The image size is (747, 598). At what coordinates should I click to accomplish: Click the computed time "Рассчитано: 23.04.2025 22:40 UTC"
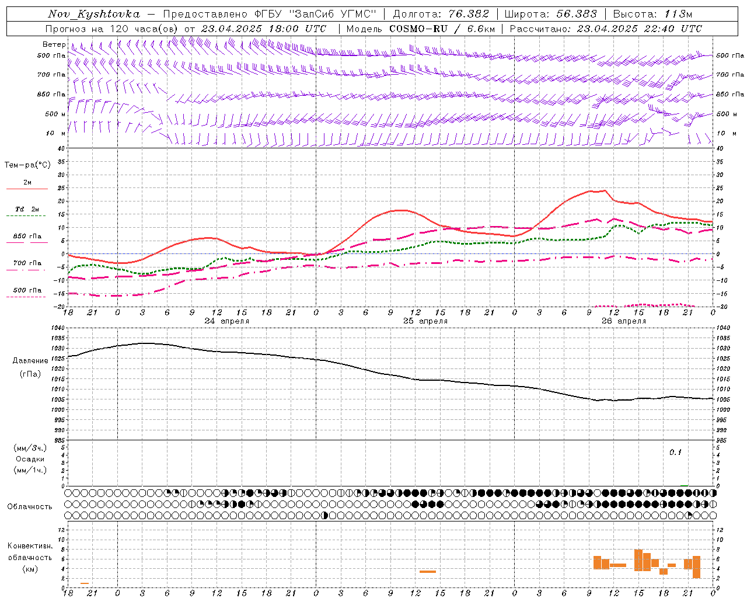(x=606, y=29)
